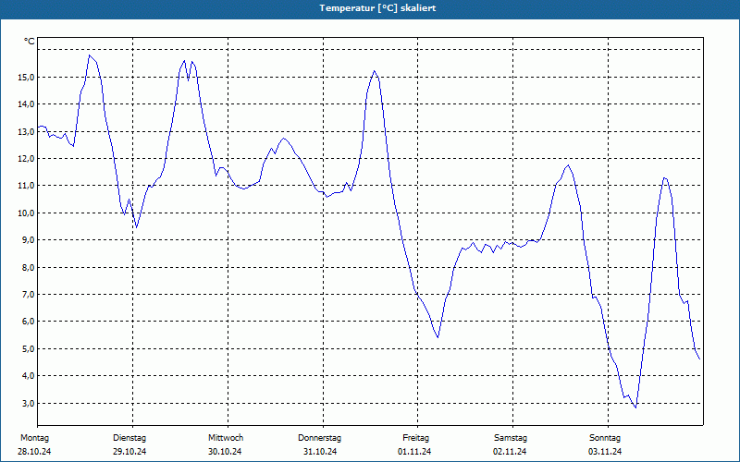
Task: Click the Dienstag day label
Action: pyautogui.click(x=129, y=438)
